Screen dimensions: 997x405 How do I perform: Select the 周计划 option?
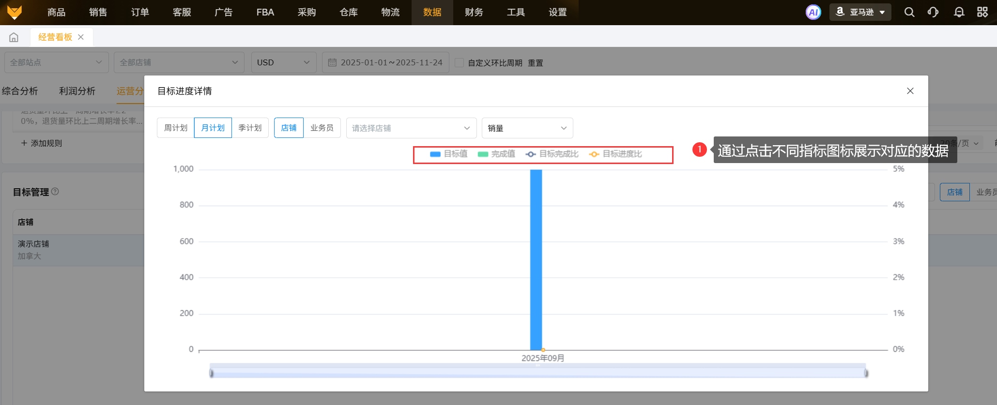[x=176, y=128]
